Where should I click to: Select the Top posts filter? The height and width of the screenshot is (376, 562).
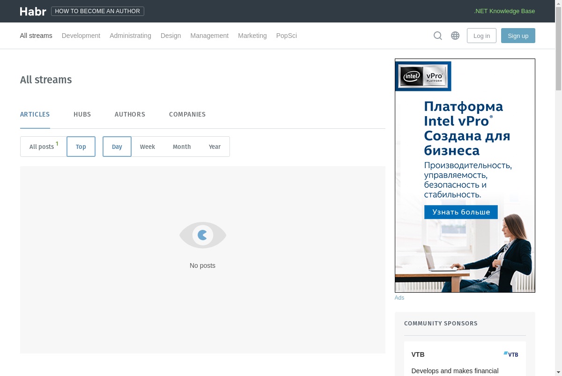point(81,147)
